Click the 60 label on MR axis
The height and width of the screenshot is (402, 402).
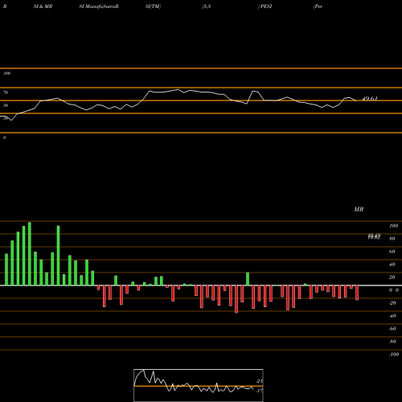point(392,252)
